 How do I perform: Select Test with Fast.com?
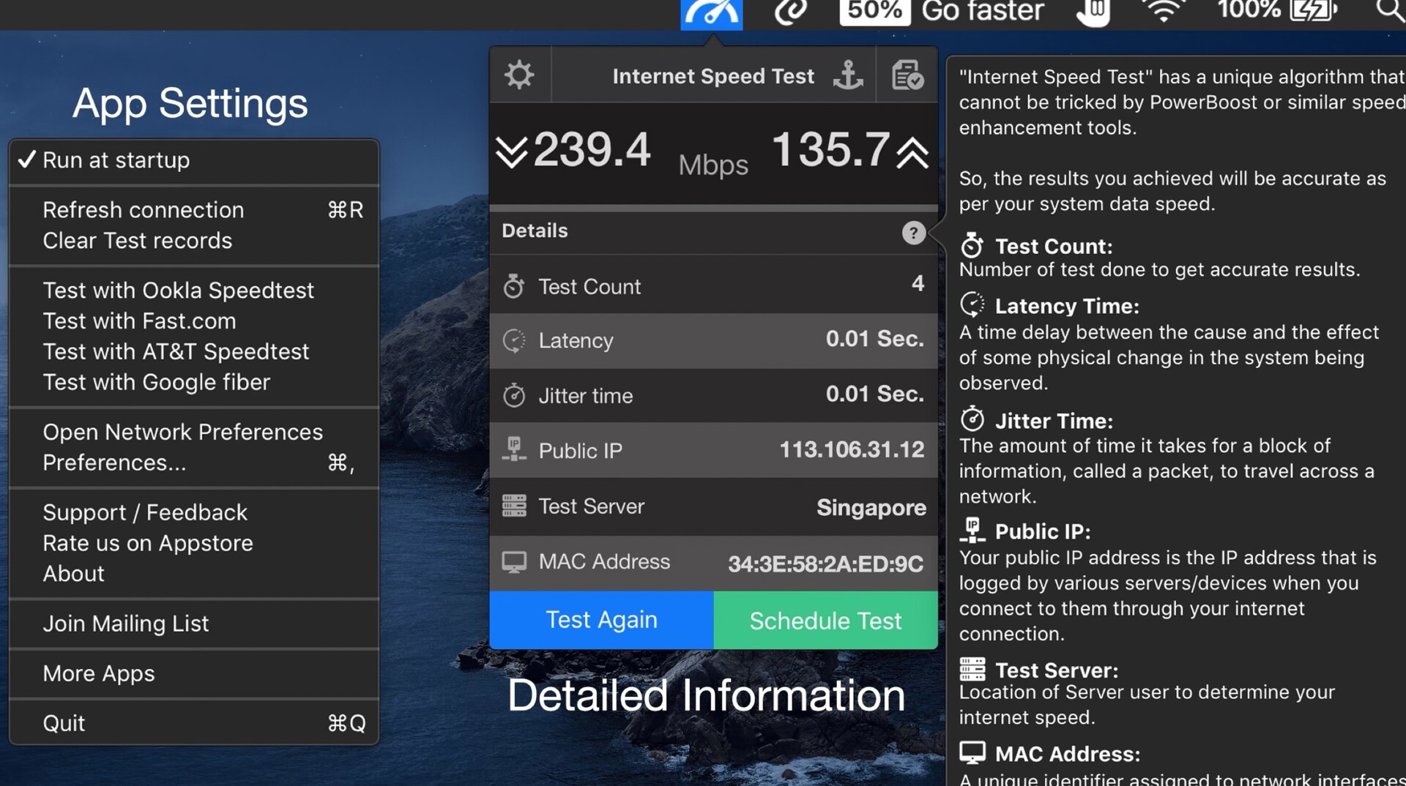click(x=194, y=321)
